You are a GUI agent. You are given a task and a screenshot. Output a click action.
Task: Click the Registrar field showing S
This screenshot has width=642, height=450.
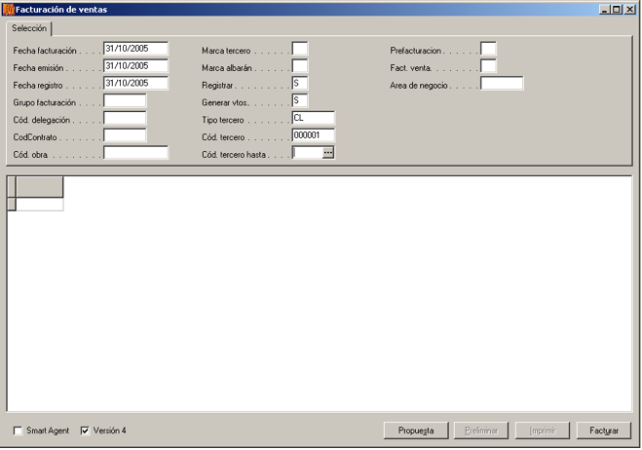300,84
